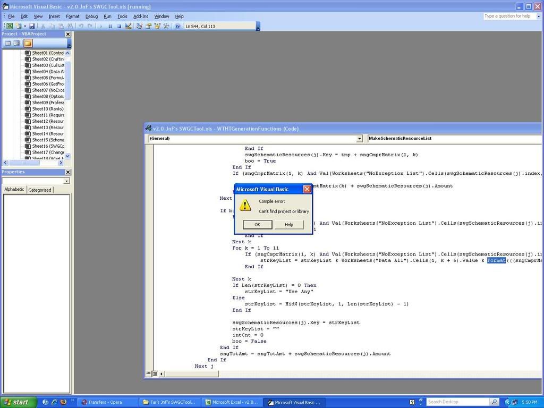Image resolution: width=544 pixels, height=408 pixels.
Task: Click the View Code icon in Project pane
Action: [x=7, y=43]
